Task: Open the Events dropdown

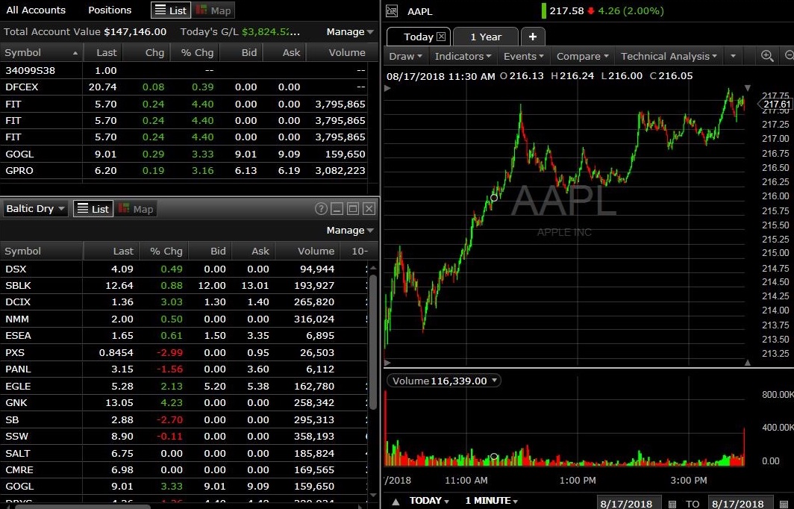Action: [524, 56]
